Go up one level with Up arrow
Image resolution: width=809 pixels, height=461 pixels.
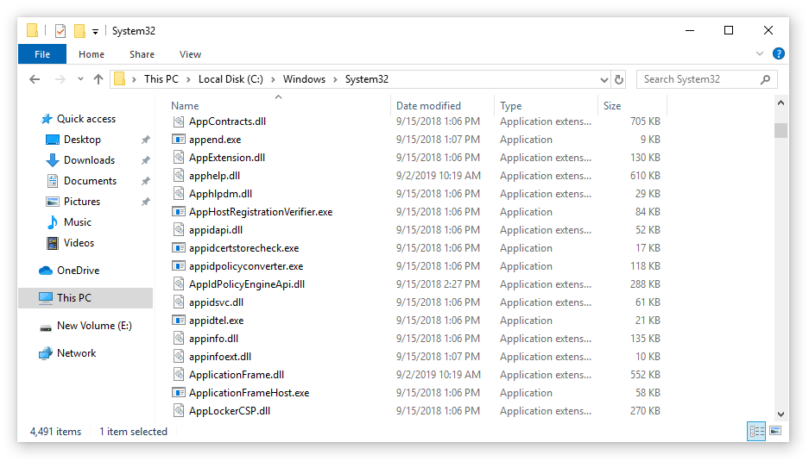[98, 79]
